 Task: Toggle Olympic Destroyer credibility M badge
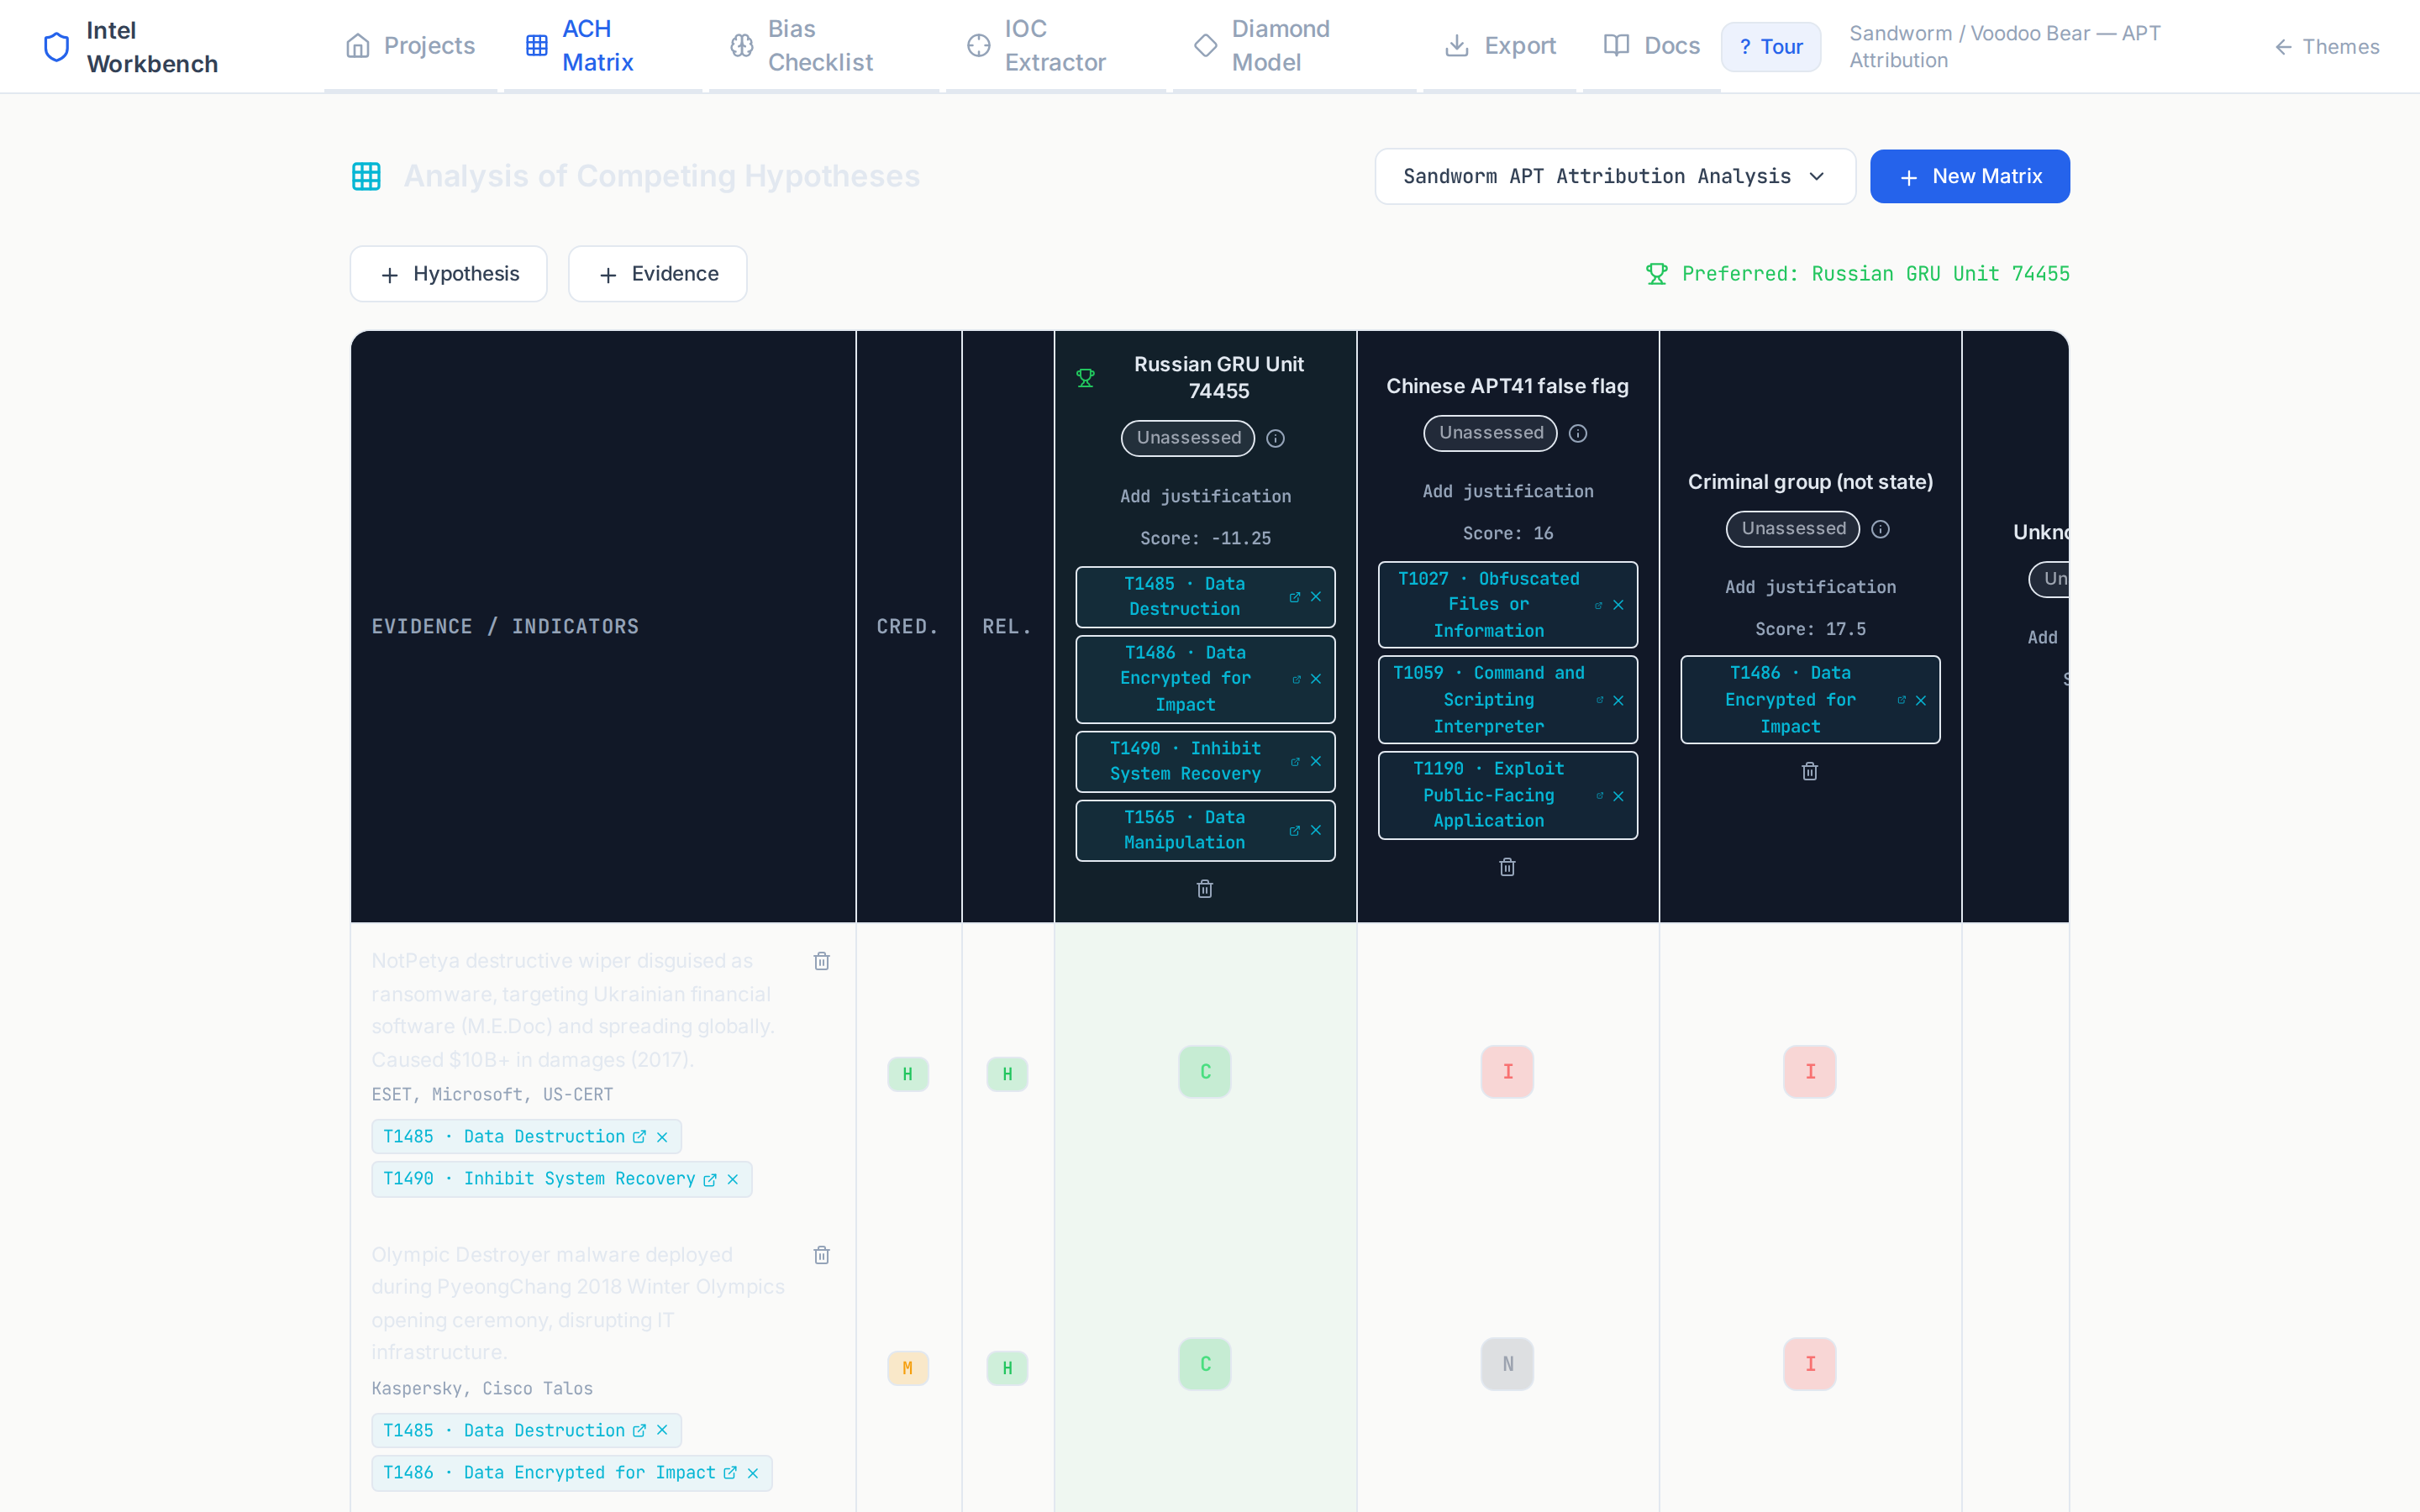pos(908,1368)
